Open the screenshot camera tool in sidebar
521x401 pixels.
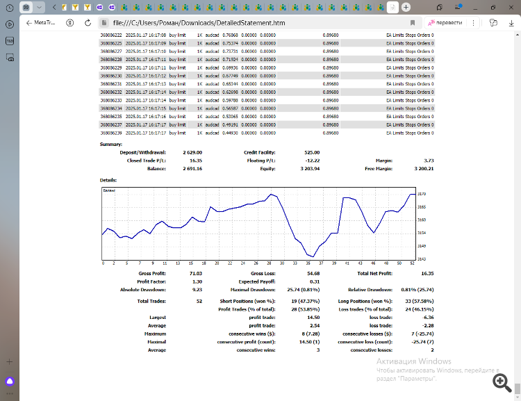[x=10, y=58]
